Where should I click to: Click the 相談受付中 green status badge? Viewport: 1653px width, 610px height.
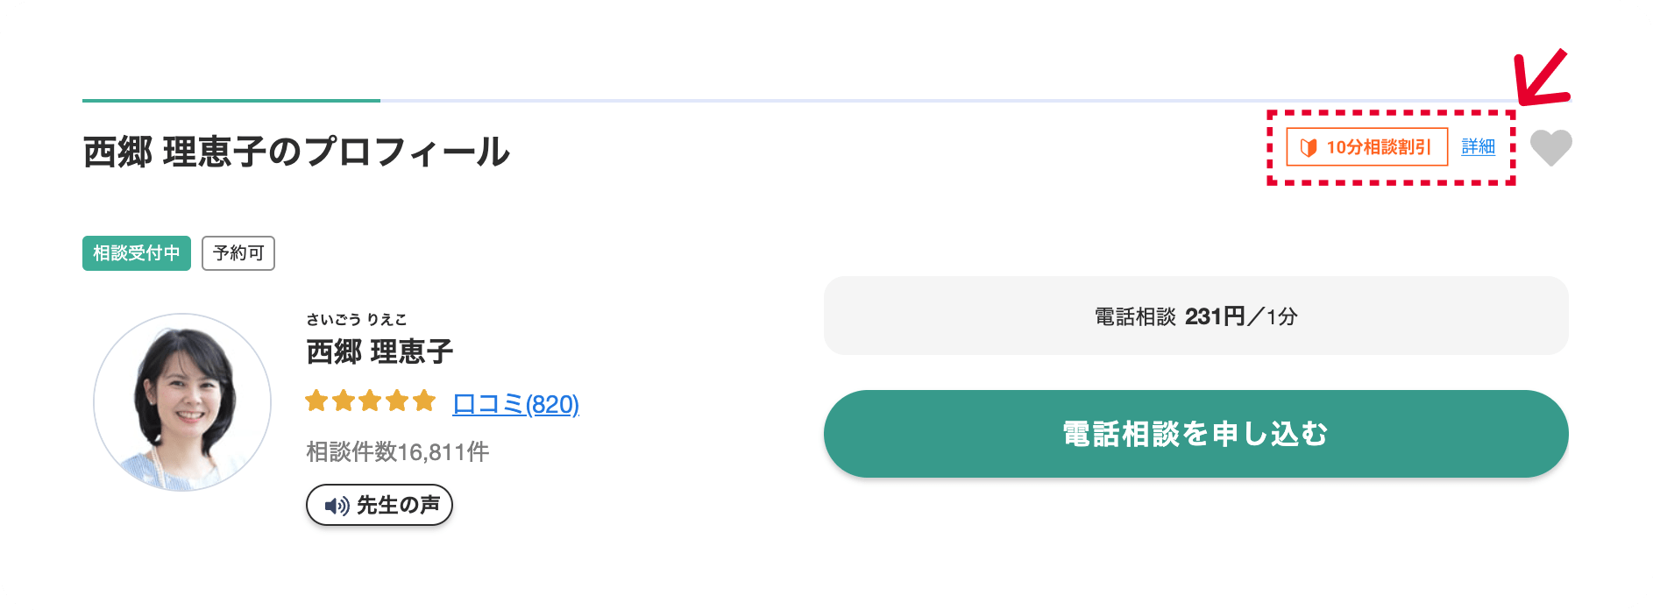pyautogui.click(x=137, y=253)
